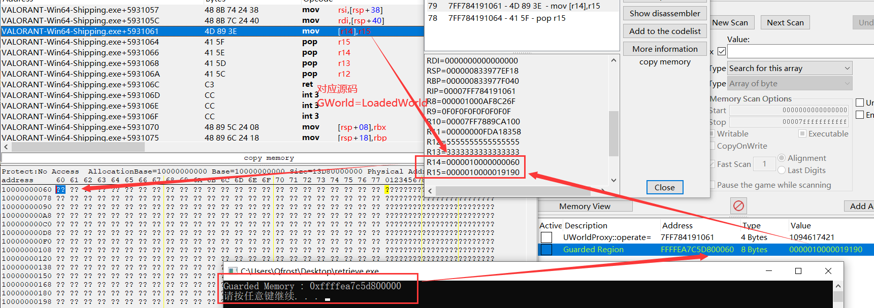
Task: Select the 'ret' row at +593106C
Action: click(x=212, y=84)
